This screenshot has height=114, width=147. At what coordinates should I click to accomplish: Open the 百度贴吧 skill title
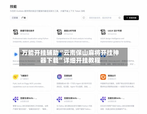[68, 76]
